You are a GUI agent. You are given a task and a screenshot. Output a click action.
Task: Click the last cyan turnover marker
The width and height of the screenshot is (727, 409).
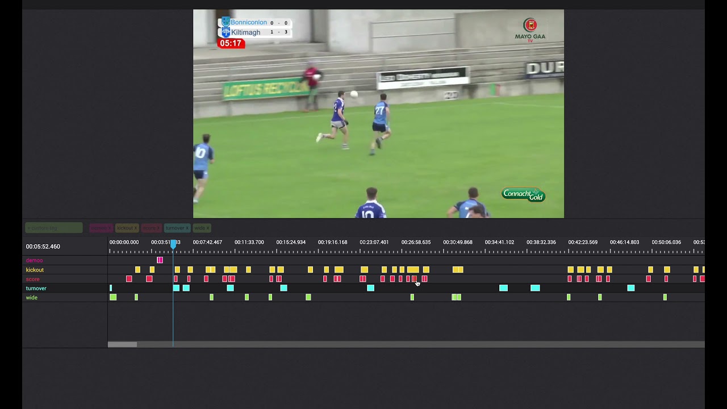[x=630, y=288]
